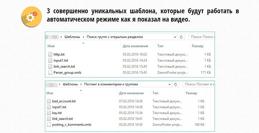Image resolution: width=259 pixels, height=133 pixels.
Task: Sort by 'Имя' column in upper window
Action: tap(51, 46)
